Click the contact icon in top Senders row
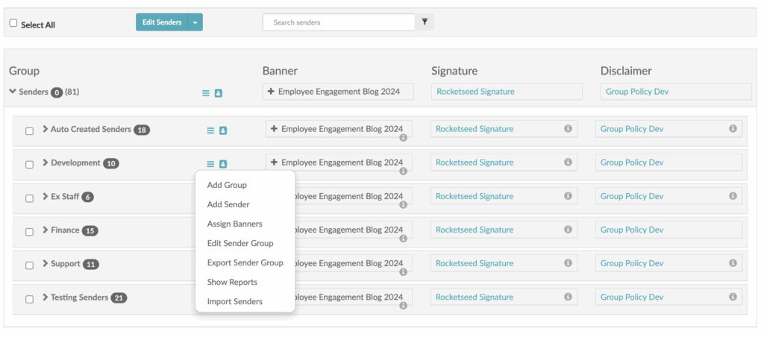Image resolution: width=764 pixels, height=337 pixels. [219, 93]
